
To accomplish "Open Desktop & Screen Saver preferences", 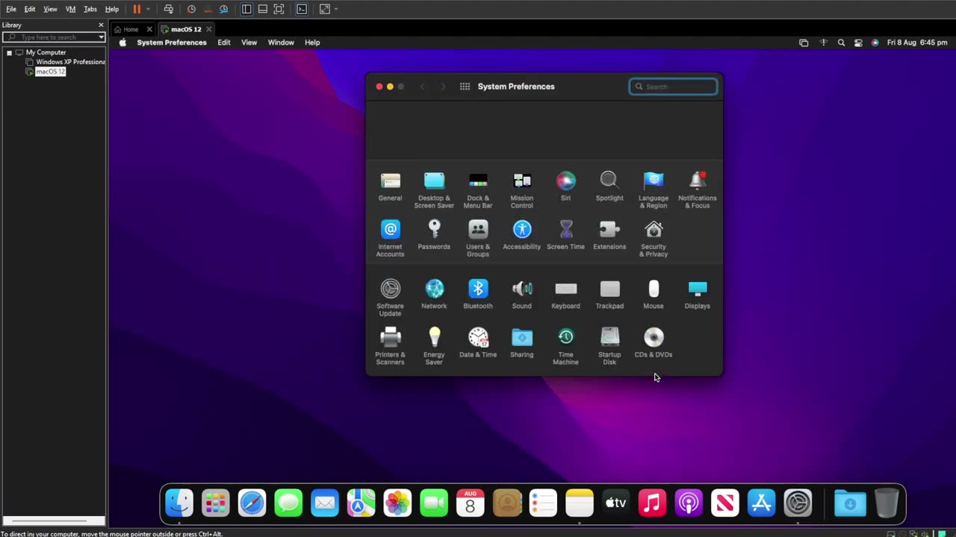I will [434, 190].
